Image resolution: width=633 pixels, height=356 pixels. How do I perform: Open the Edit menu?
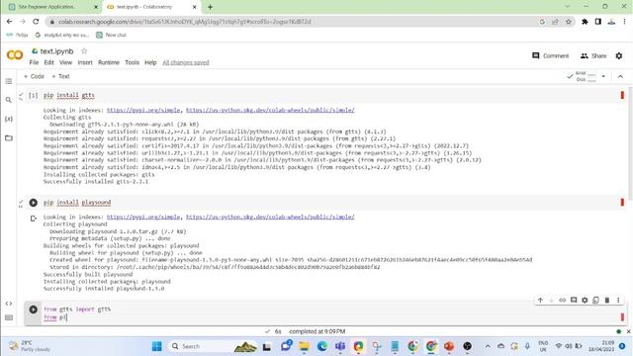coord(48,62)
